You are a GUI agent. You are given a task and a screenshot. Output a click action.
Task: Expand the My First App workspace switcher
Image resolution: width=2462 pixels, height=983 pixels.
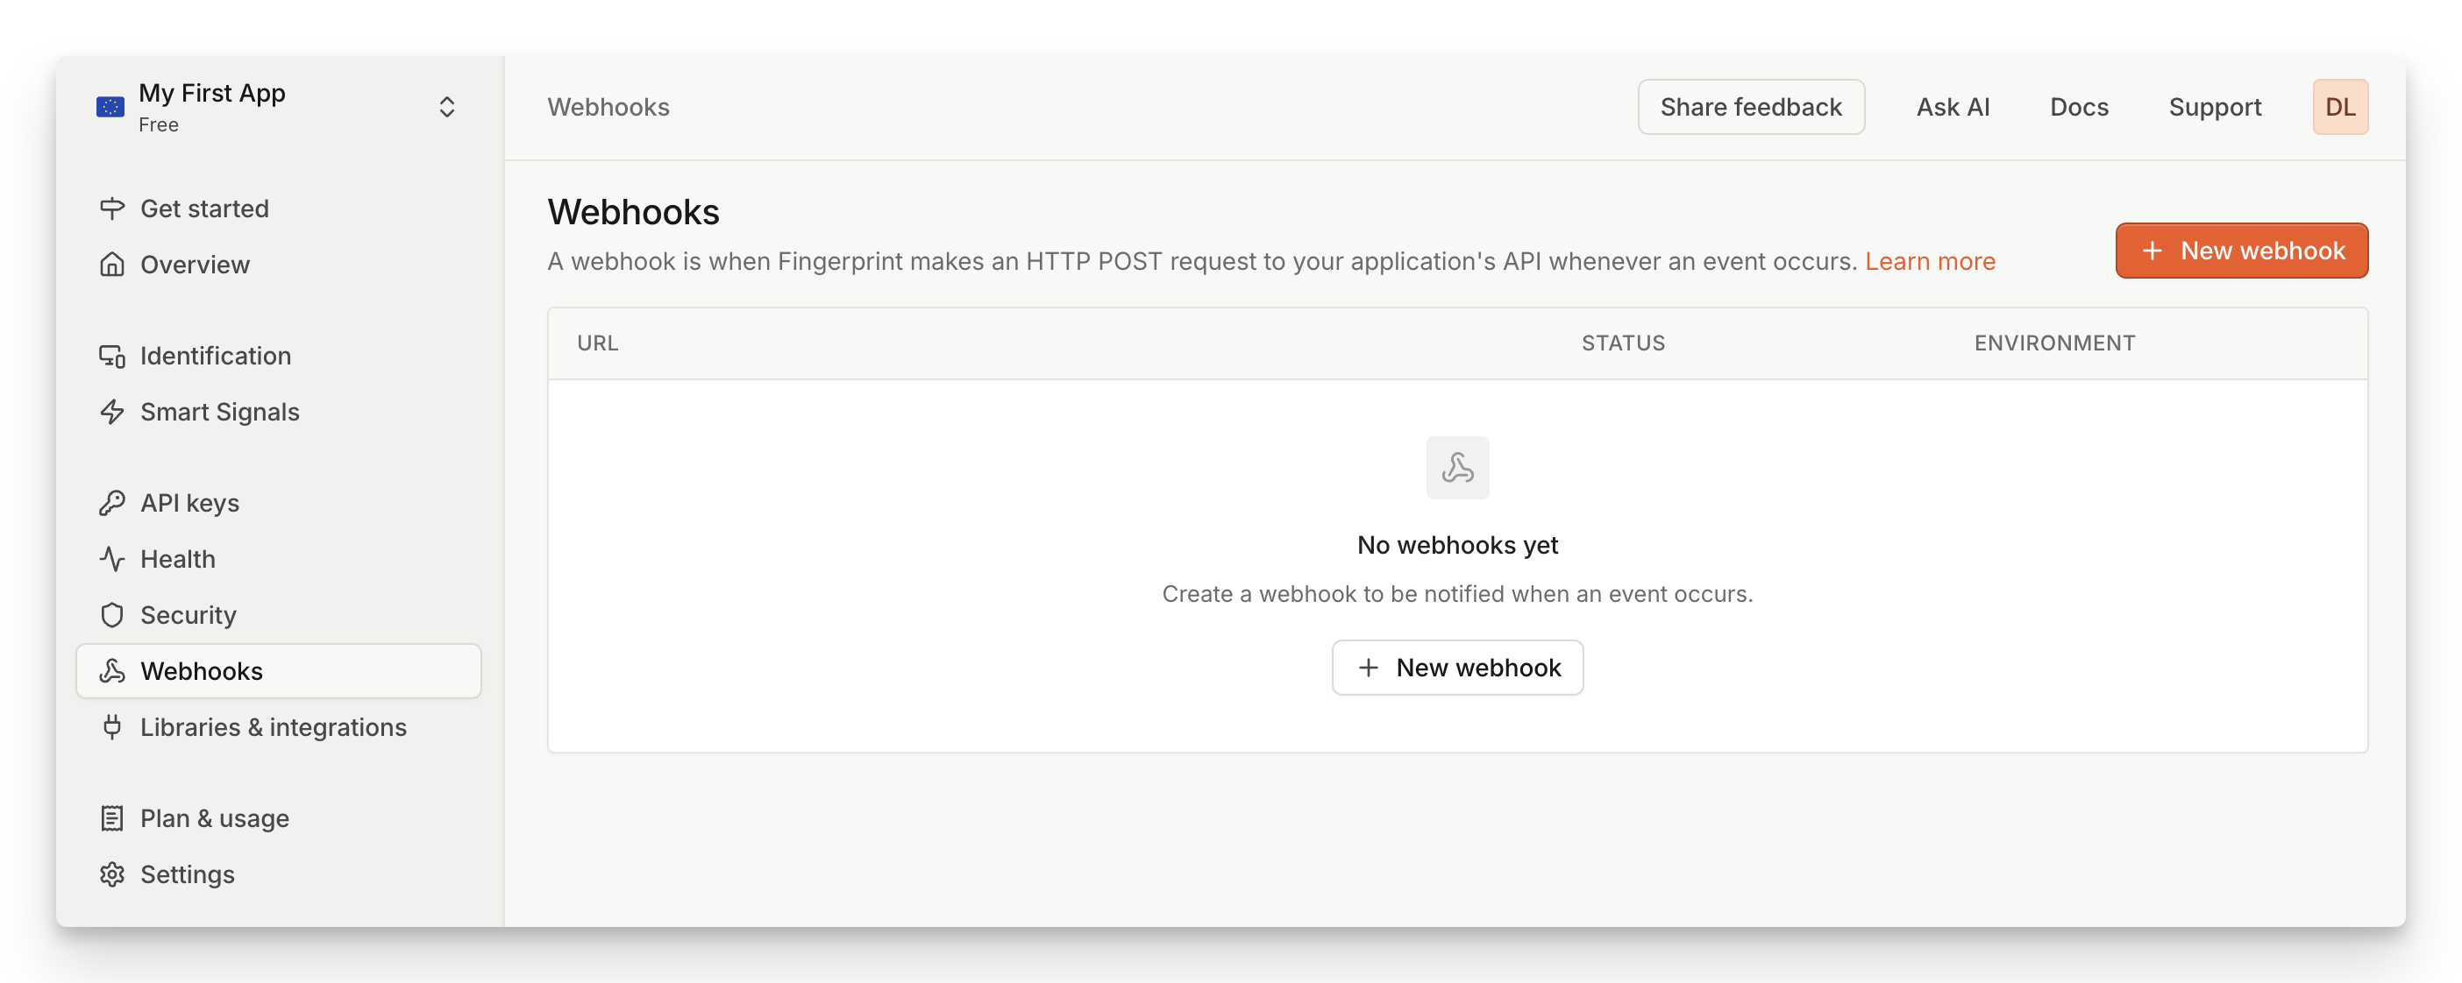[x=446, y=107]
